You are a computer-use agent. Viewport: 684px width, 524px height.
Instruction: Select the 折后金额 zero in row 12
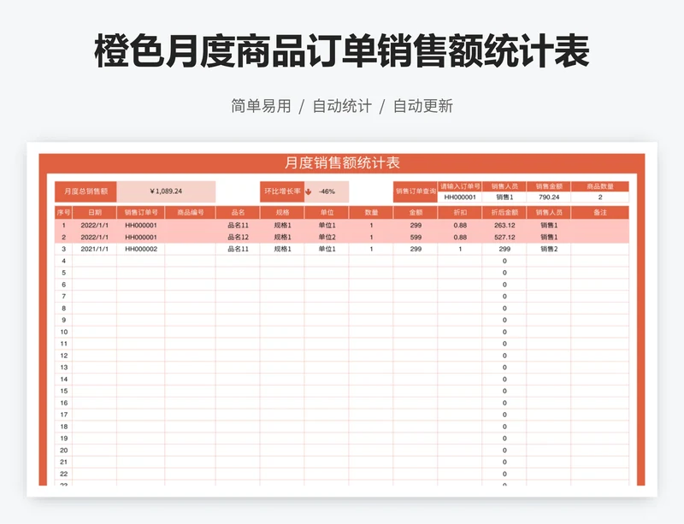(x=504, y=356)
